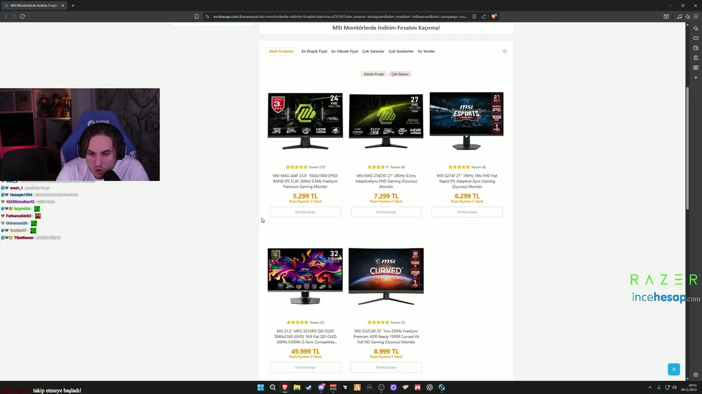Open the Windows Start menu
Image resolution: width=702 pixels, height=394 pixels.
(261, 387)
